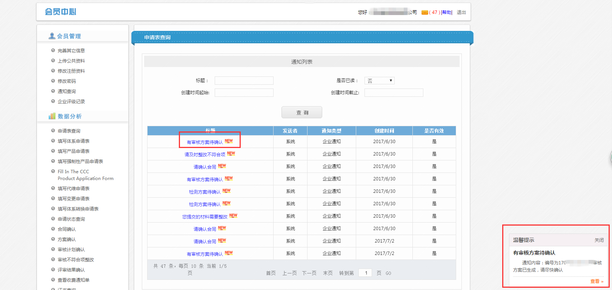Screen dimensions: 612x290
Task: Open the 您提交的材料需要整改 notification
Action: click(x=205, y=217)
